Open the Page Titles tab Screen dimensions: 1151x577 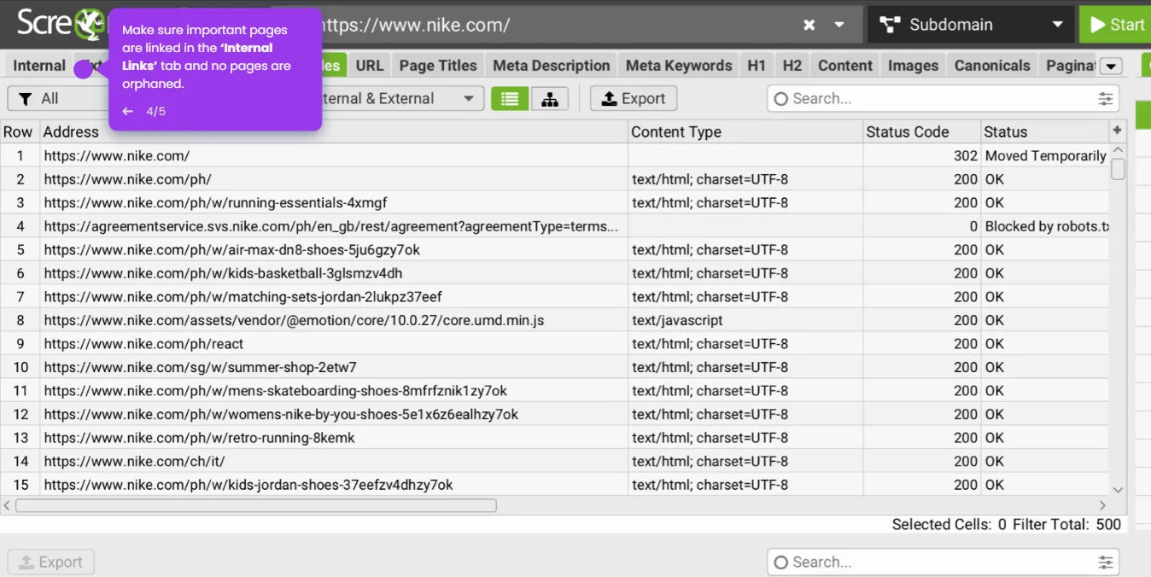click(x=438, y=66)
